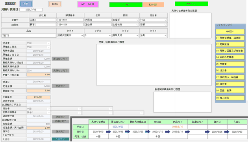Open the 10 購入部品 folder link
The width and height of the screenshot is (248, 142).
230,98
